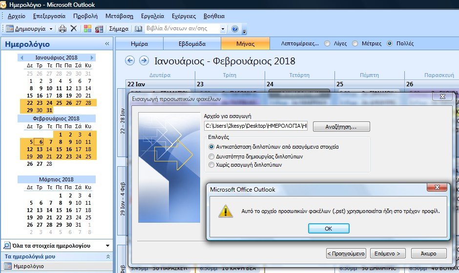The height and width of the screenshot is (273, 459).
Task: Switch to the Ημέρα view tab
Action: point(139,44)
